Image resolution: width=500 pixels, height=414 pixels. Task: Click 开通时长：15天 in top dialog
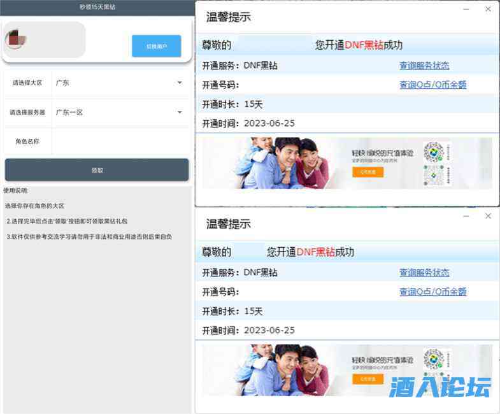[232, 104]
